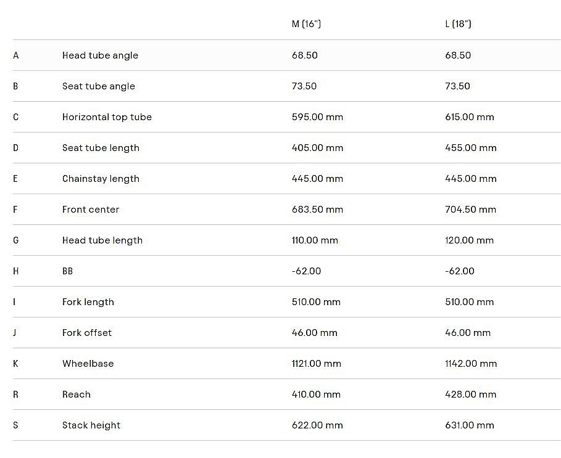Click the Head tube length label
Viewport: 561px width, 458px height.
[102, 240]
